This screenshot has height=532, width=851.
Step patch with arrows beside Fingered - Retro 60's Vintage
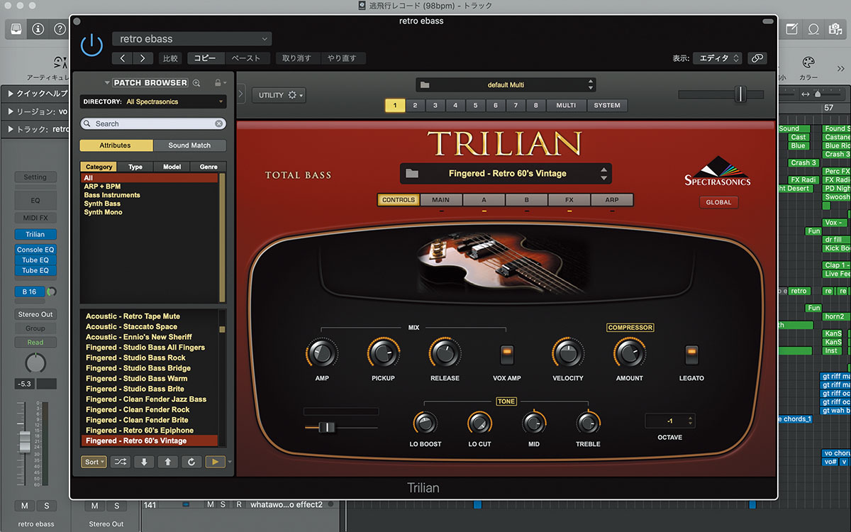tap(604, 174)
